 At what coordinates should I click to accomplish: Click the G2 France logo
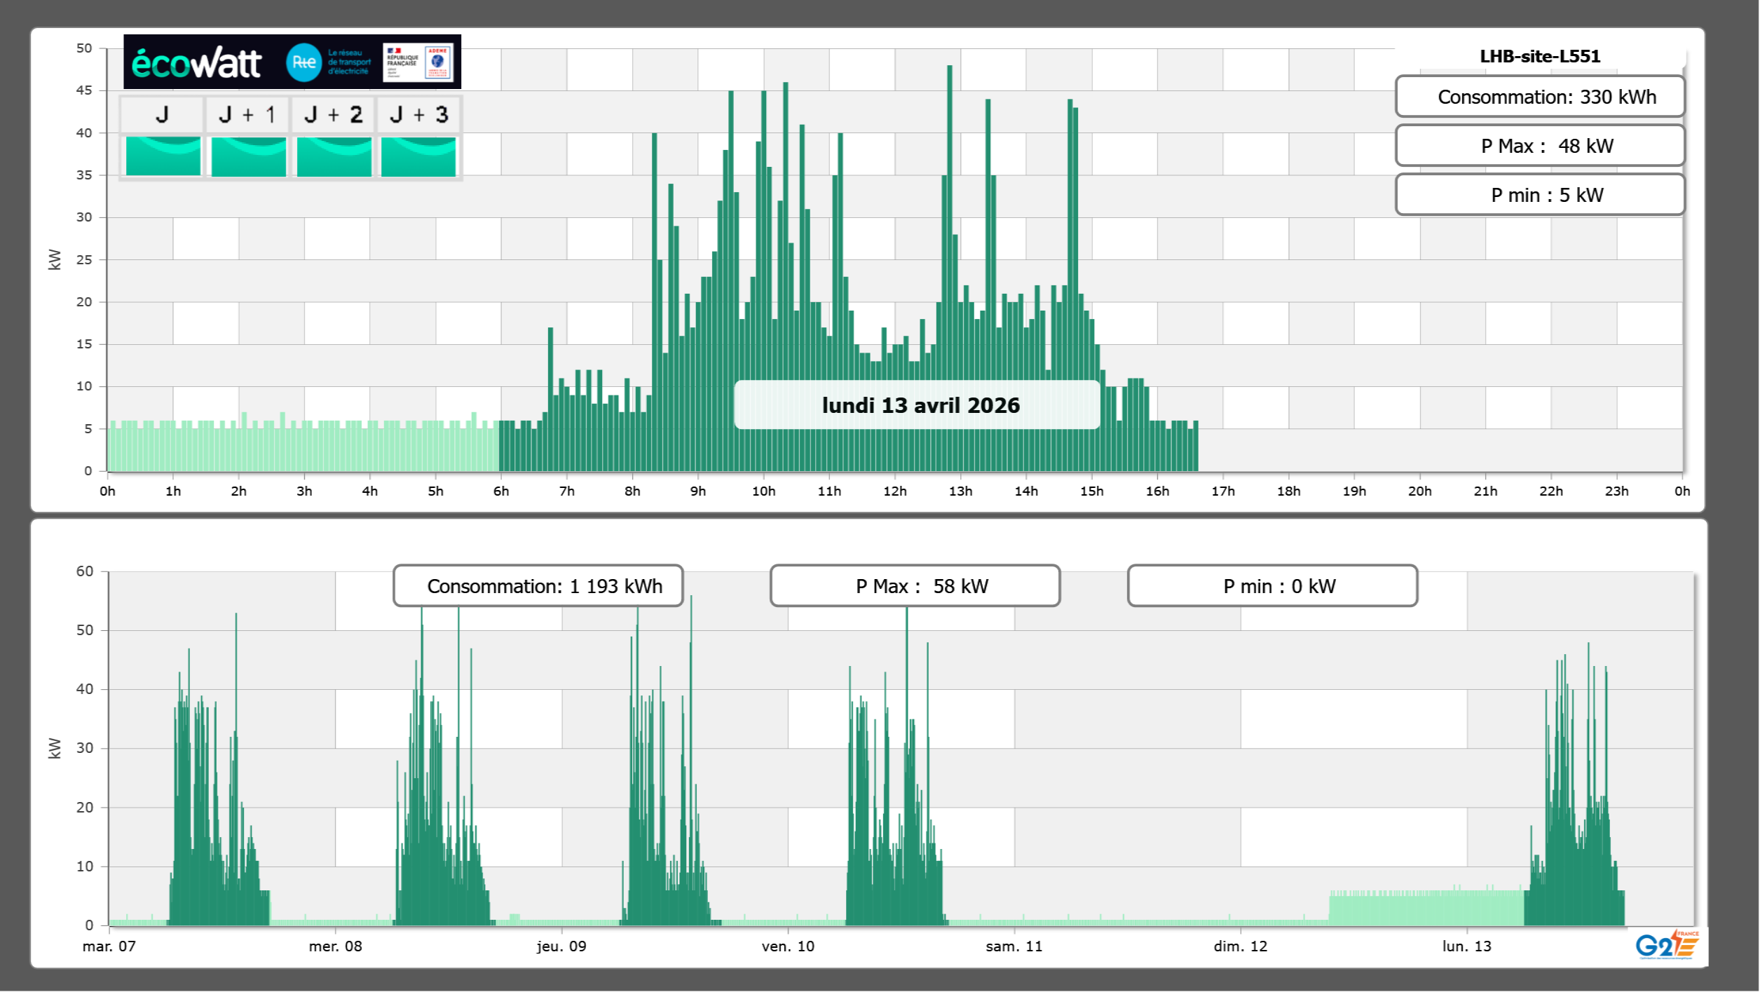(1666, 945)
